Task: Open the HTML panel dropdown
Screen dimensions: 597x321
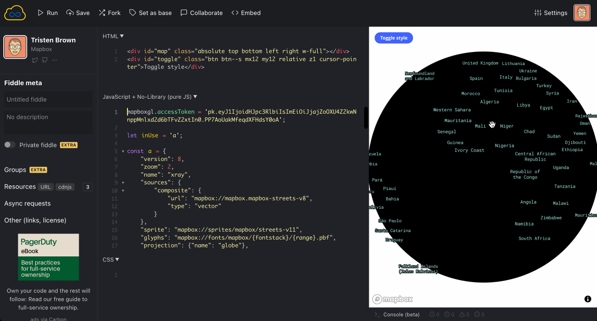Action: coord(113,36)
